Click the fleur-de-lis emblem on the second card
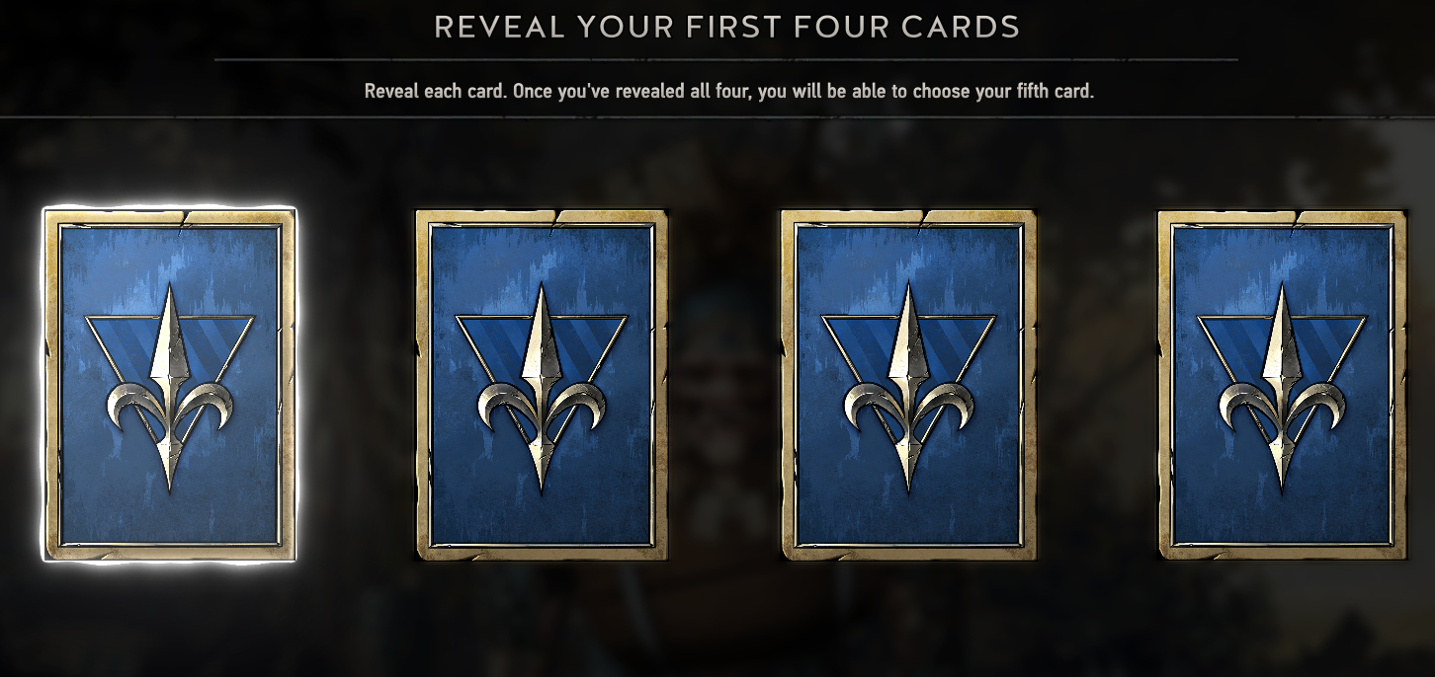Viewport: 1435px width, 677px height. (542, 387)
